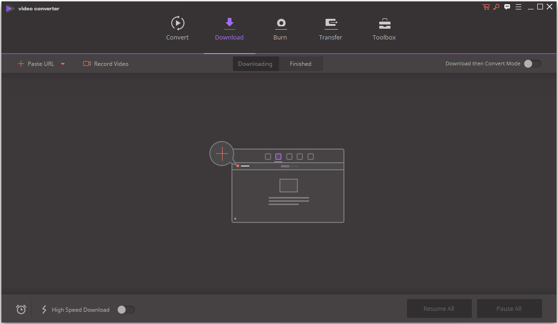Maximize the video converter window
This screenshot has width=558, height=324.
click(540, 7)
